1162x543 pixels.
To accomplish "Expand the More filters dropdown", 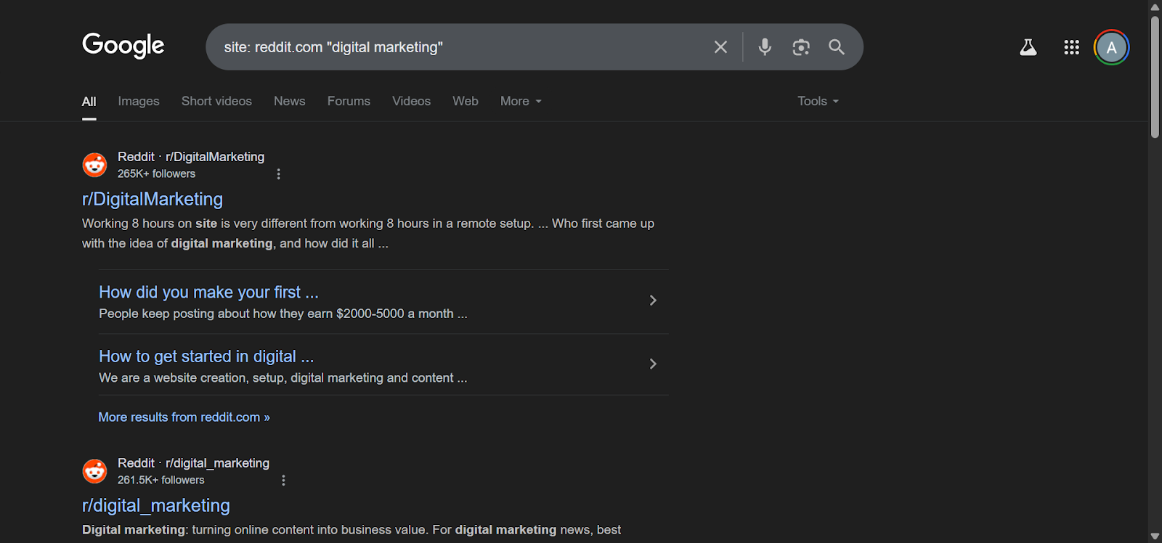I will [x=521, y=102].
